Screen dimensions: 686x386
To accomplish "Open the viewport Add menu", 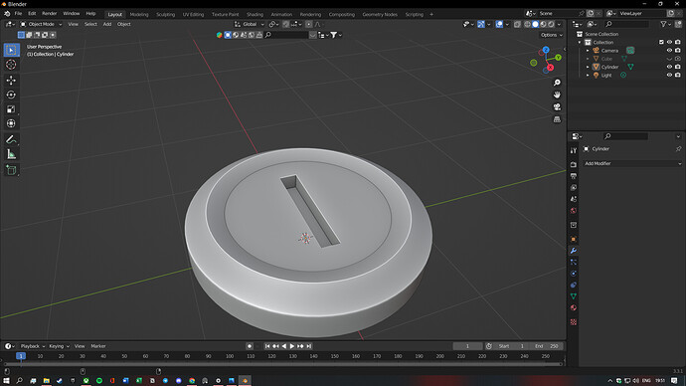I will point(107,25).
